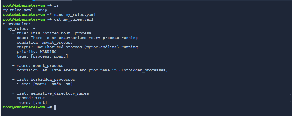The height and width of the screenshot is (116, 292).
Task: Click 'my_rules.yaml' in the ls output
Action: [18, 10]
